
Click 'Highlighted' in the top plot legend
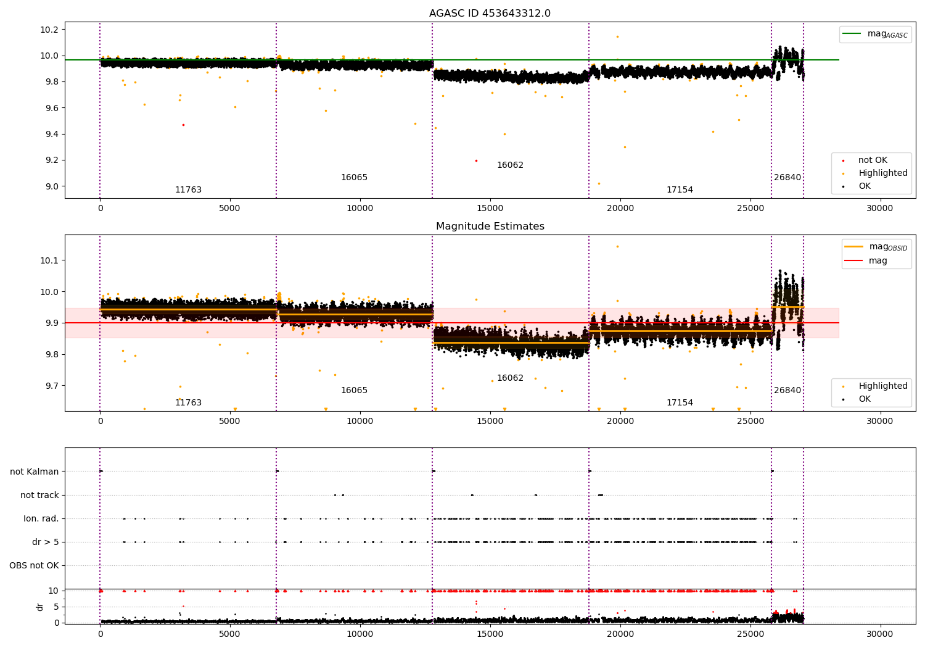point(883,173)
